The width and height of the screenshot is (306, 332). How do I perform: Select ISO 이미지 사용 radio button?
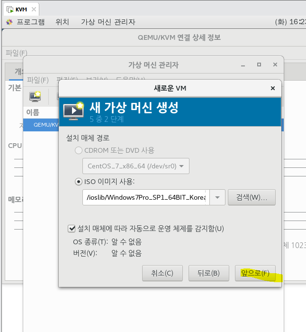[x=79, y=182]
